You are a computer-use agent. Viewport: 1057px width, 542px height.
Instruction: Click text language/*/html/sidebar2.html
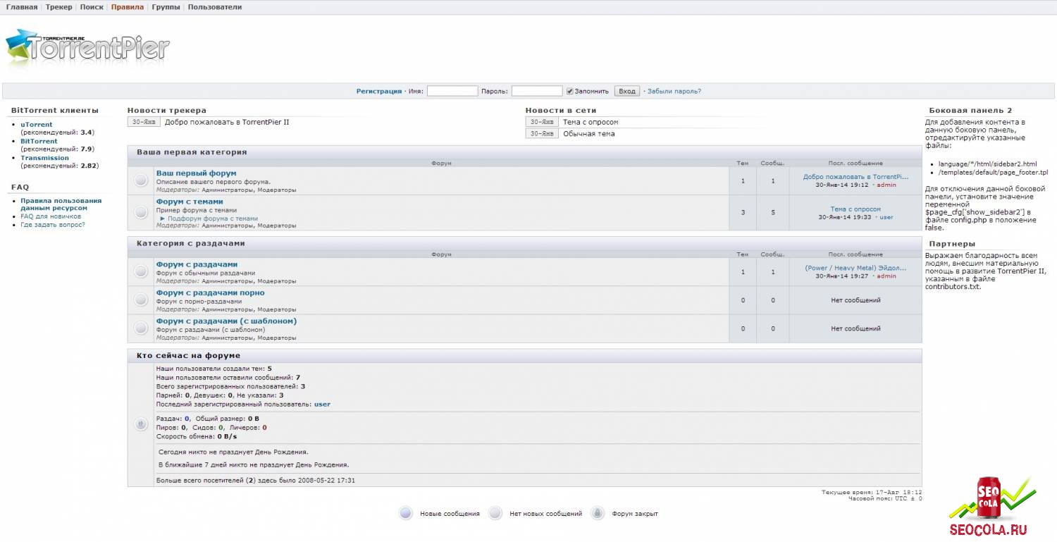(x=987, y=164)
